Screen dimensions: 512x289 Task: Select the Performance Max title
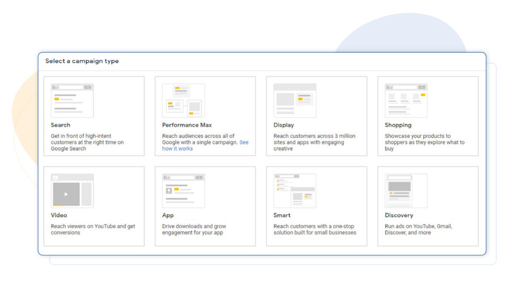pos(187,125)
